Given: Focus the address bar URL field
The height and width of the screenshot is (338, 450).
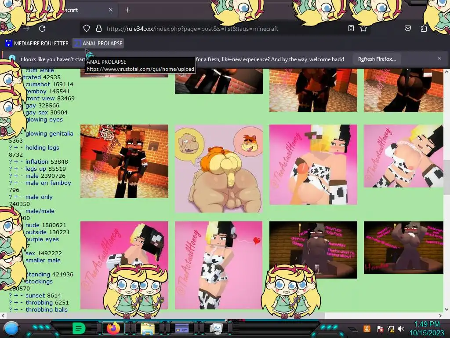Looking at the screenshot, I should click(x=192, y=29).
